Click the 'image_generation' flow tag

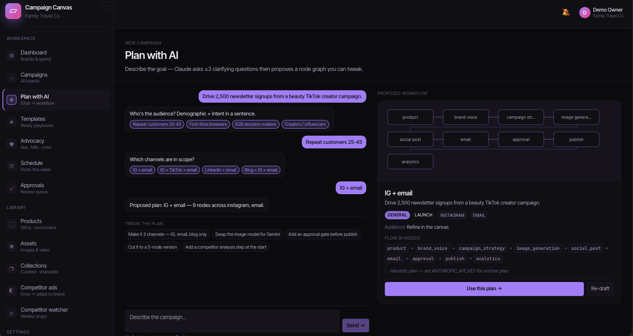(x=538, y=248)
